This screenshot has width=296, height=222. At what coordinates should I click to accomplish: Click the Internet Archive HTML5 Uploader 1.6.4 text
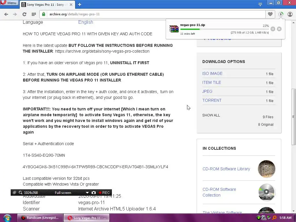click(117, 209)
